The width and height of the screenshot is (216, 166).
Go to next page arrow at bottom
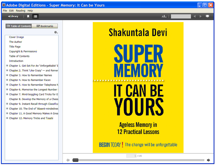[208, 160]
